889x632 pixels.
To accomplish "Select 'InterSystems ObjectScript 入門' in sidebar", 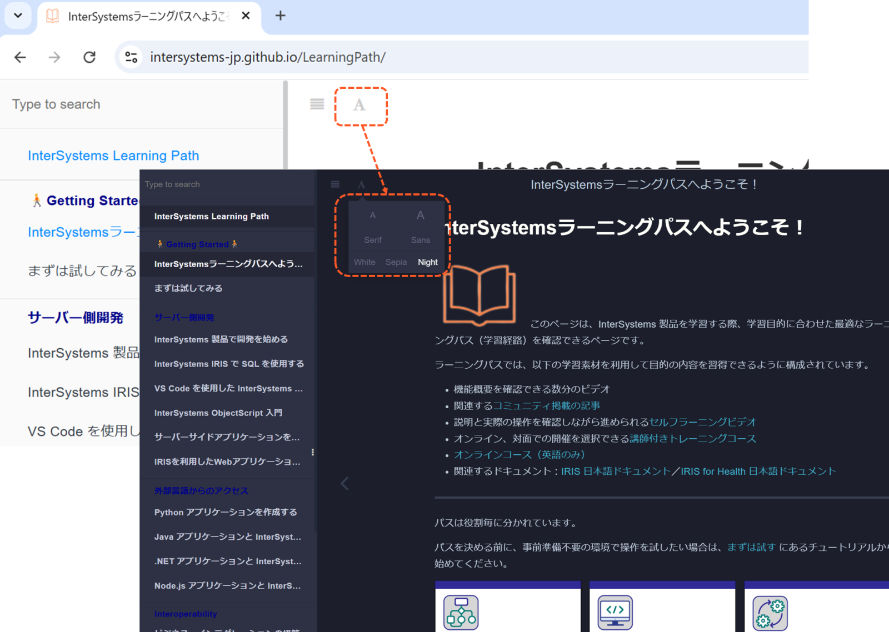I will point(218,413).
